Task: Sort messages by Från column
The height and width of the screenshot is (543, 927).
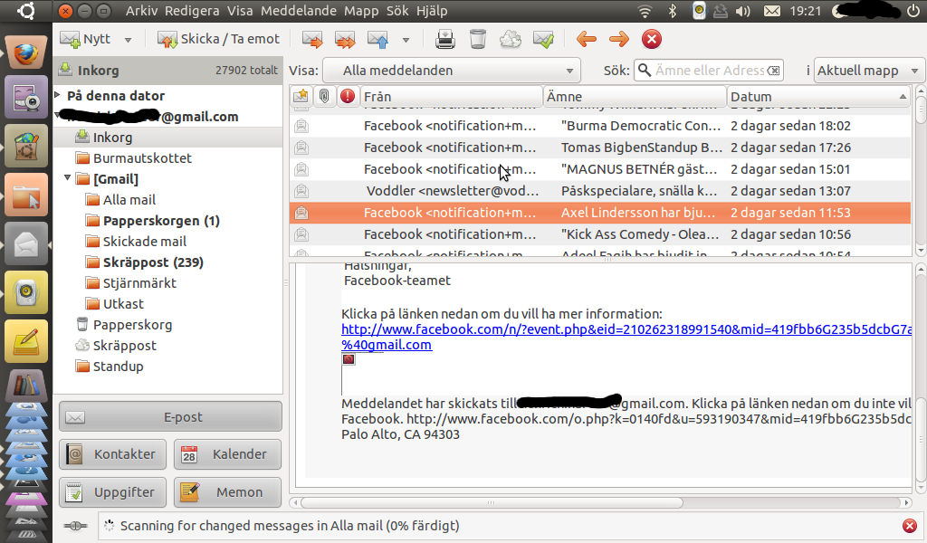Action: (x=451, y=96)
